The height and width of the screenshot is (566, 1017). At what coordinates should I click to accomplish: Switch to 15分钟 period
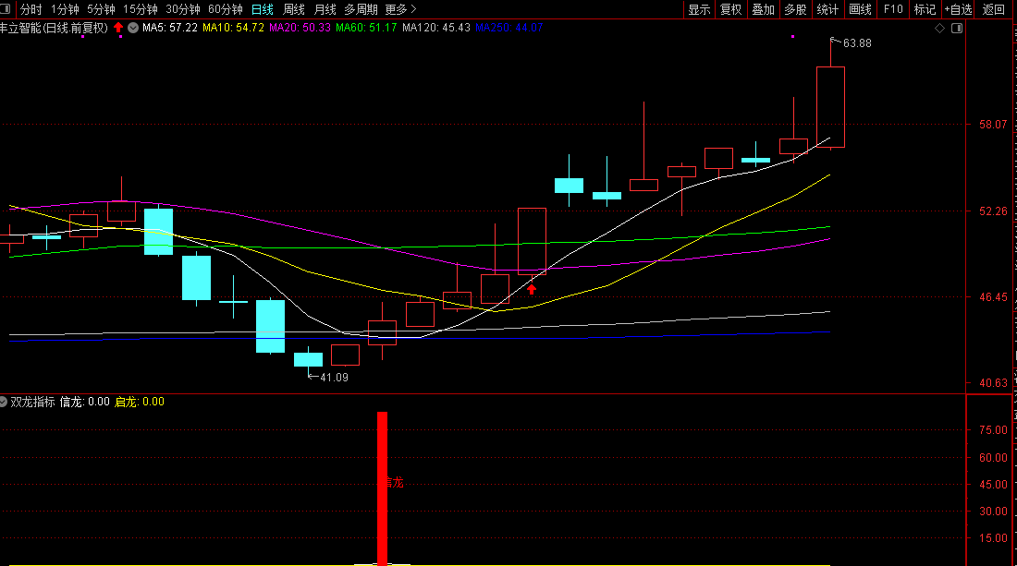click(x=141, y=9)
